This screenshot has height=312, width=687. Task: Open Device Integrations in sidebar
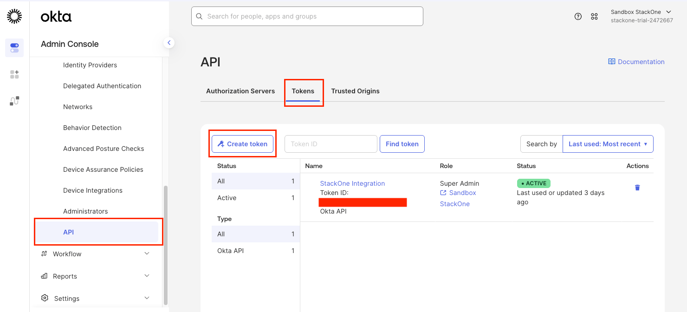click(93, 190)
